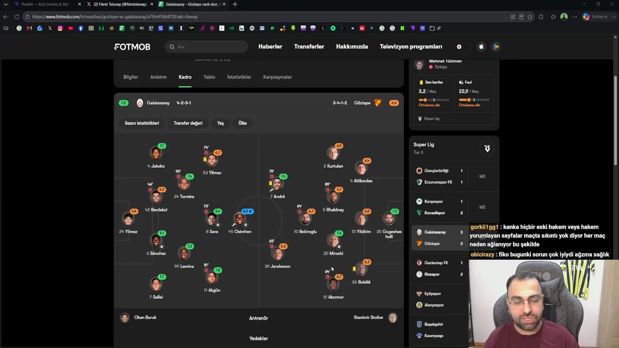Open Televizyon programları in navigation
Image resolution: width=619 pixels, height=348 pixels.
tap(411, 47)
